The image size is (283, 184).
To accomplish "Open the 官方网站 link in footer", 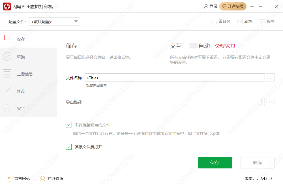I will tap(18, 179).
